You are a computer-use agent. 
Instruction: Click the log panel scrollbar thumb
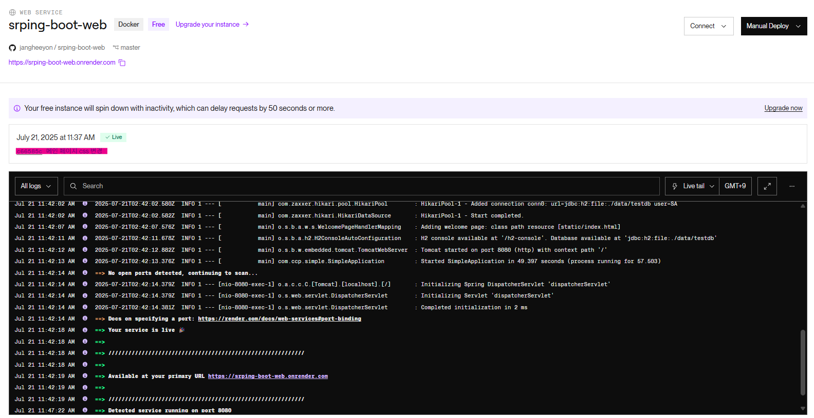point(803,363)
